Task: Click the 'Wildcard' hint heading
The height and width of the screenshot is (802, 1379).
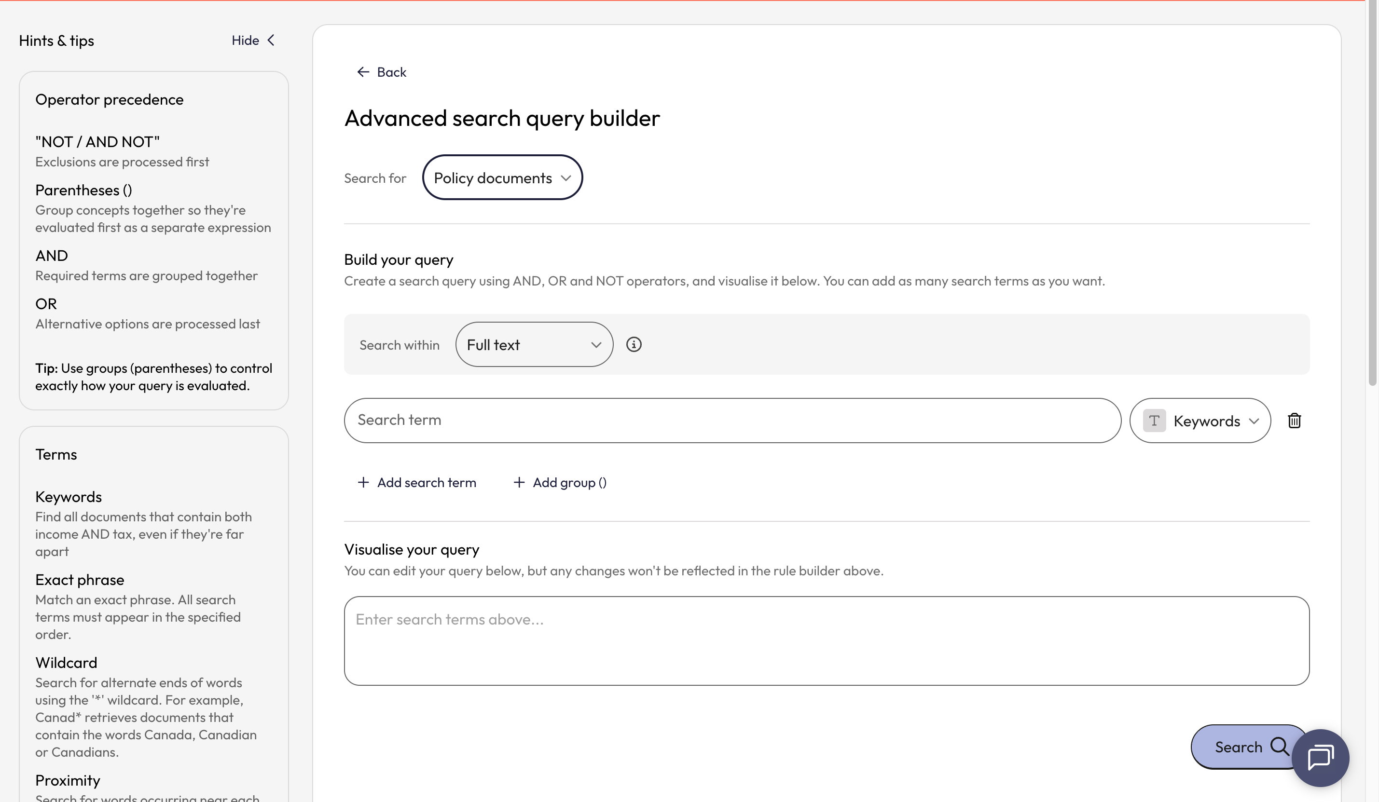Action: 66,663
